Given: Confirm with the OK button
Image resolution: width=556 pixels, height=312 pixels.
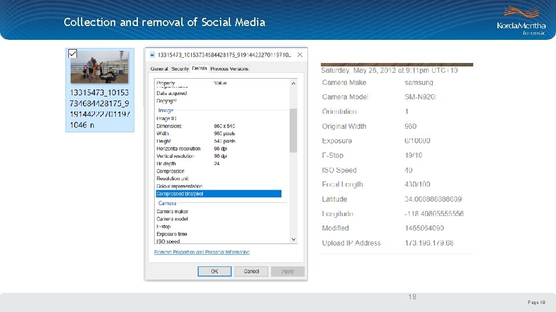Looking at the screenshot, I should (x=214, y=272).
